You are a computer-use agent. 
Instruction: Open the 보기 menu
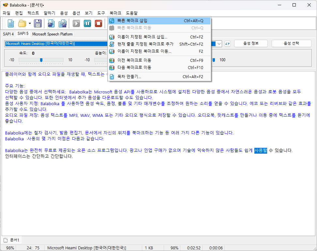coord(89,13)
